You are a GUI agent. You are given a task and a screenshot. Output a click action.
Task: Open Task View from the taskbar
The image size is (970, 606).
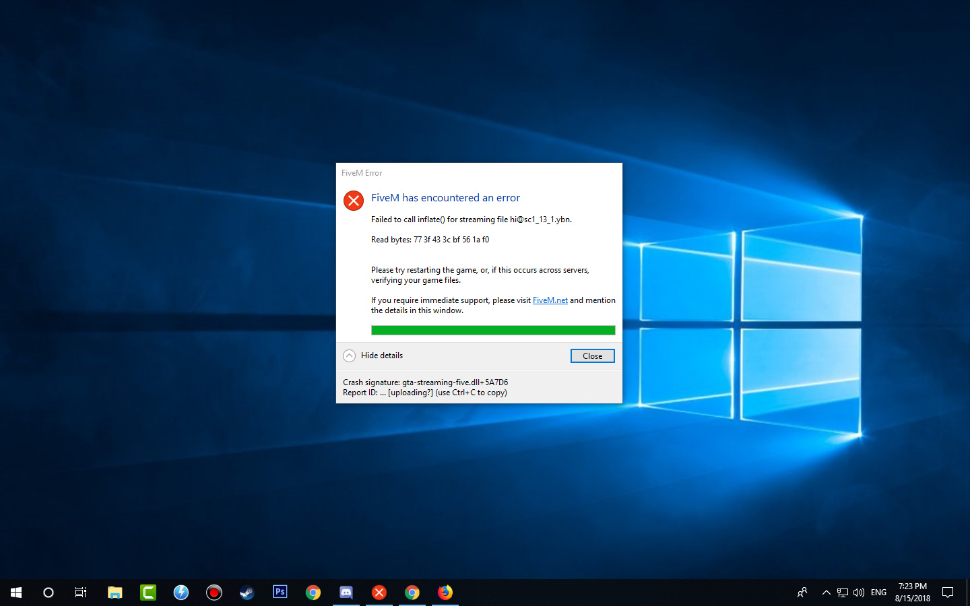tap(80, 593)
